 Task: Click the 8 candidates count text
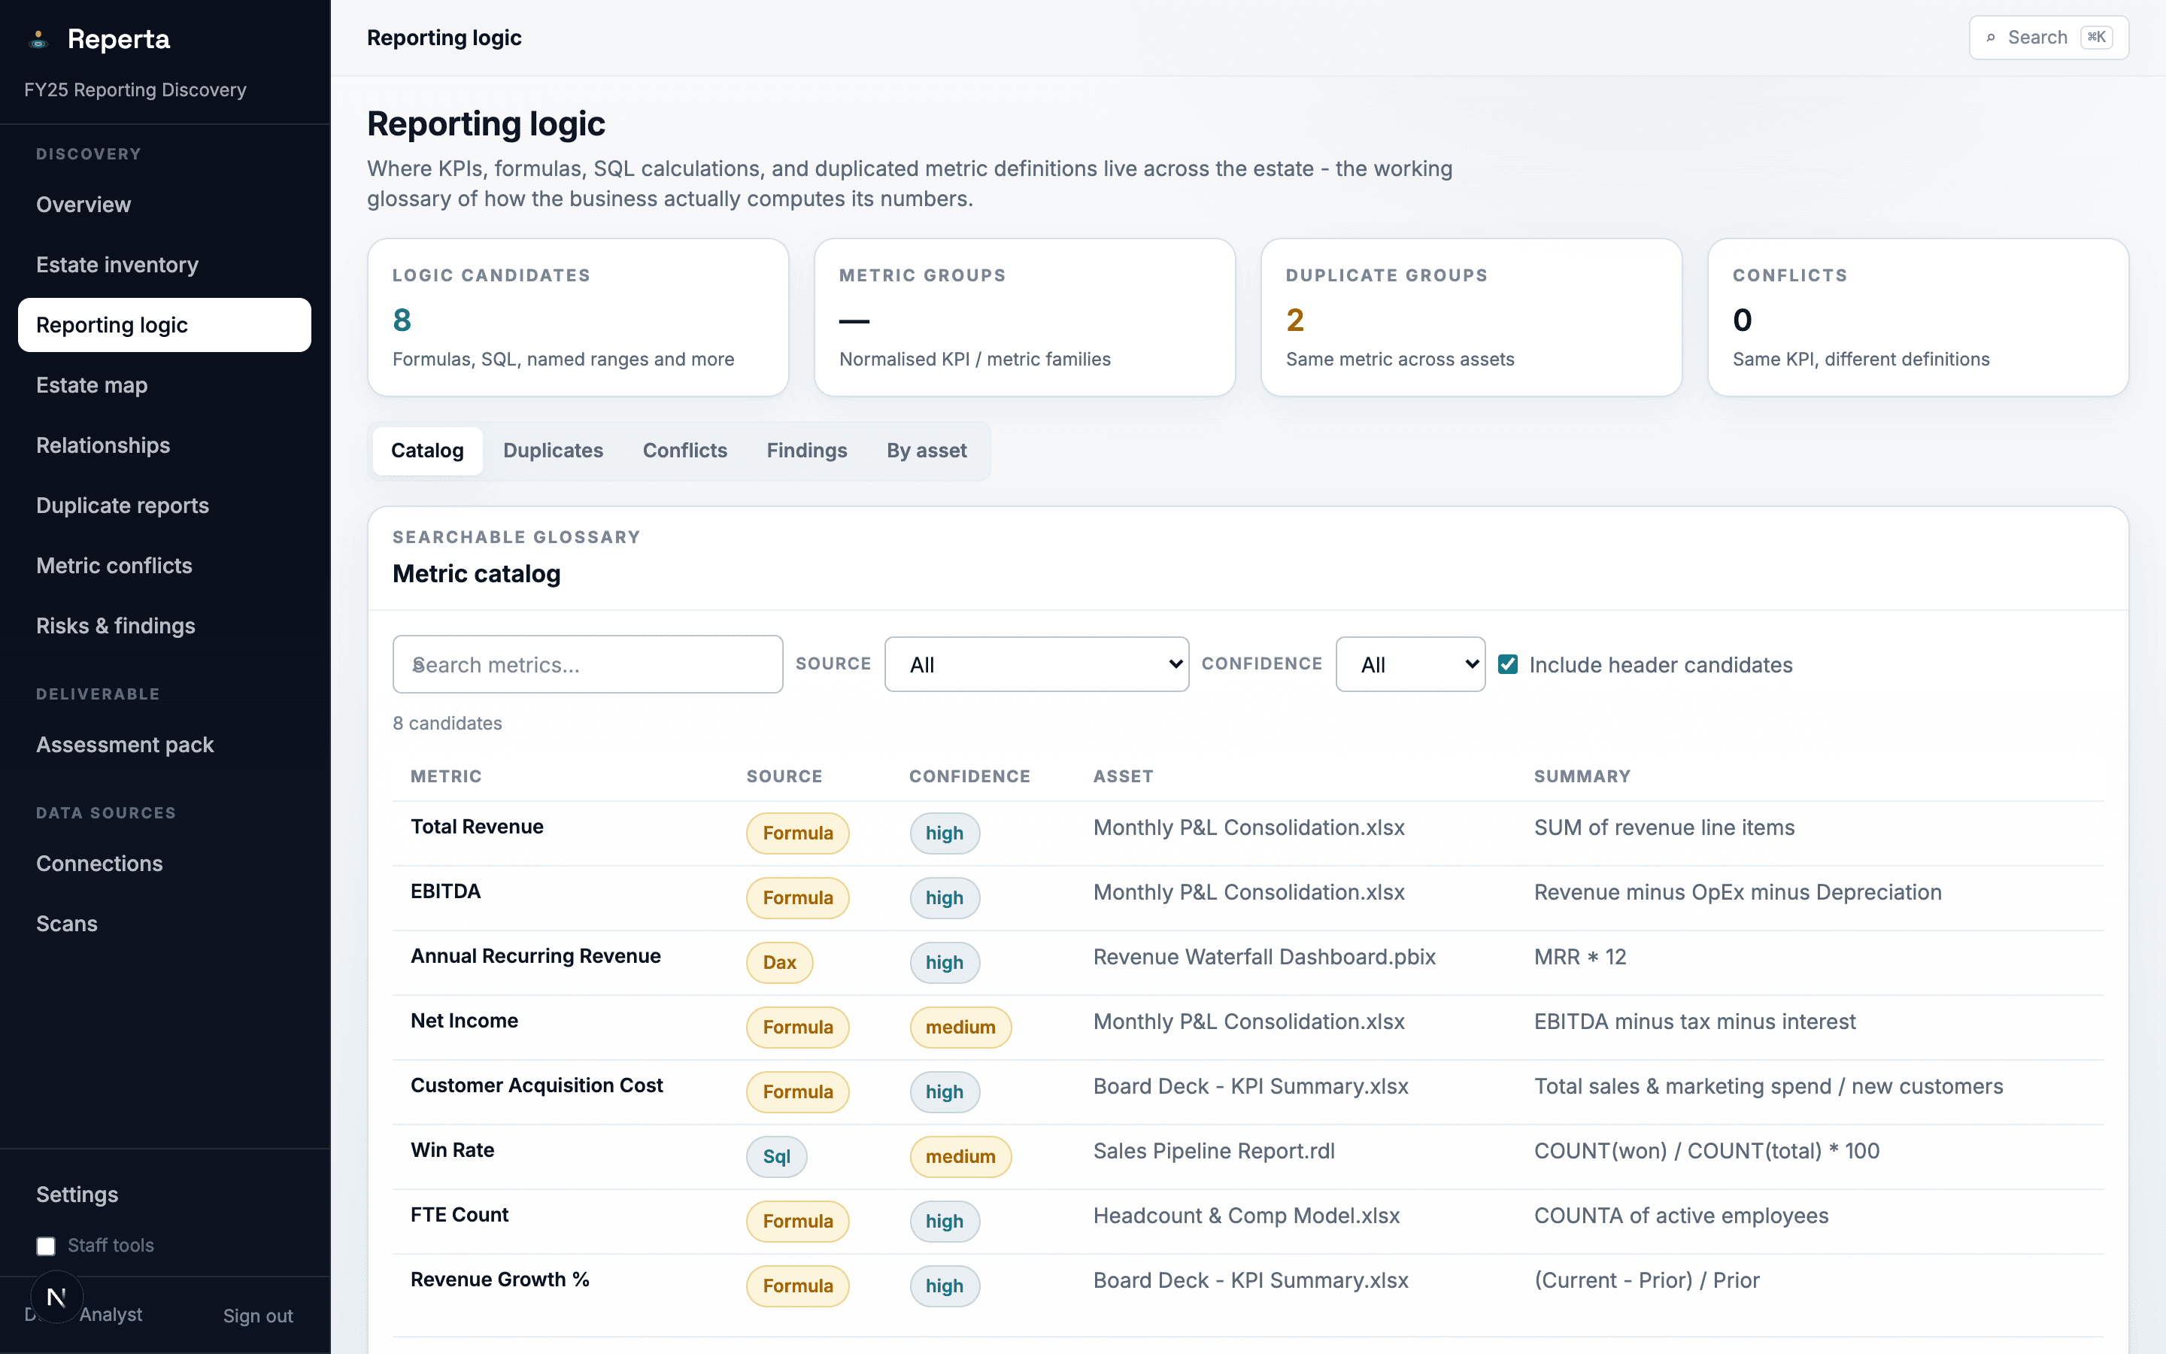pos(447,724)
